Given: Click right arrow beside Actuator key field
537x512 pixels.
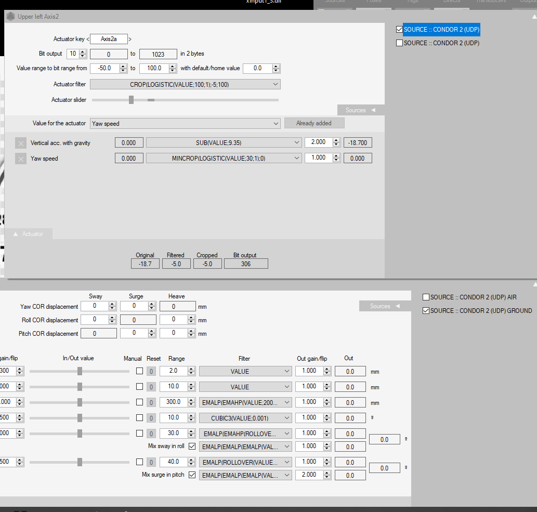Looking at the screenshot, I should click(x=130, y=39).
